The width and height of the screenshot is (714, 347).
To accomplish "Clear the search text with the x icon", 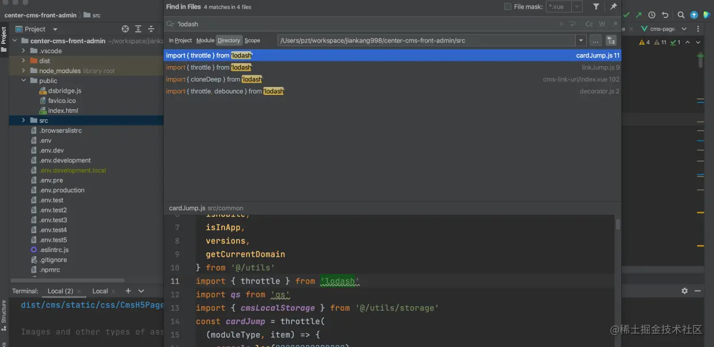I will point(561,24).
